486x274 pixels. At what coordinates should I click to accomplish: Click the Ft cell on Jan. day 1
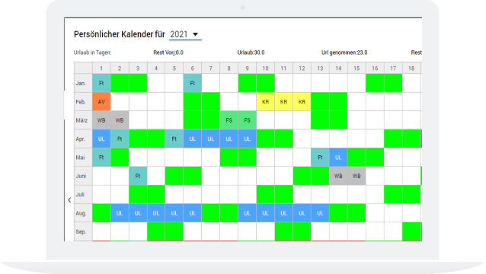pyautogui.click(x=101, y=83)
